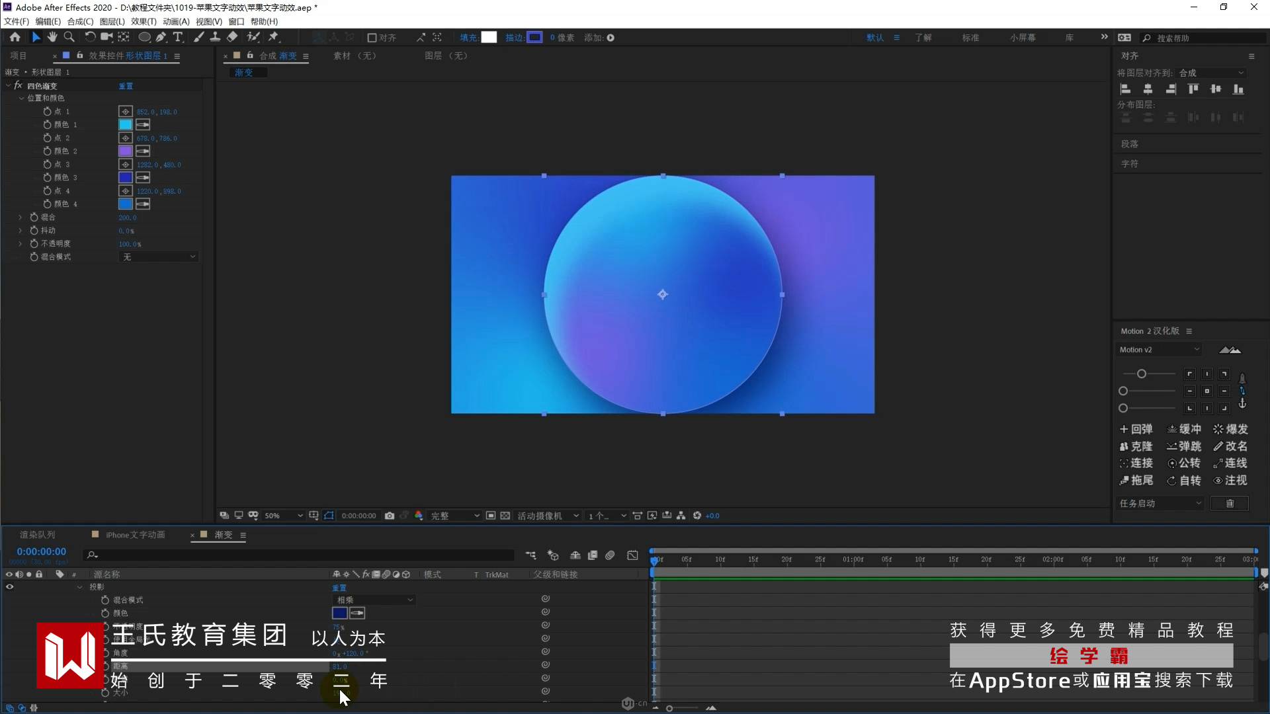Open the 50% magnification dropdown

click(283, 516)
